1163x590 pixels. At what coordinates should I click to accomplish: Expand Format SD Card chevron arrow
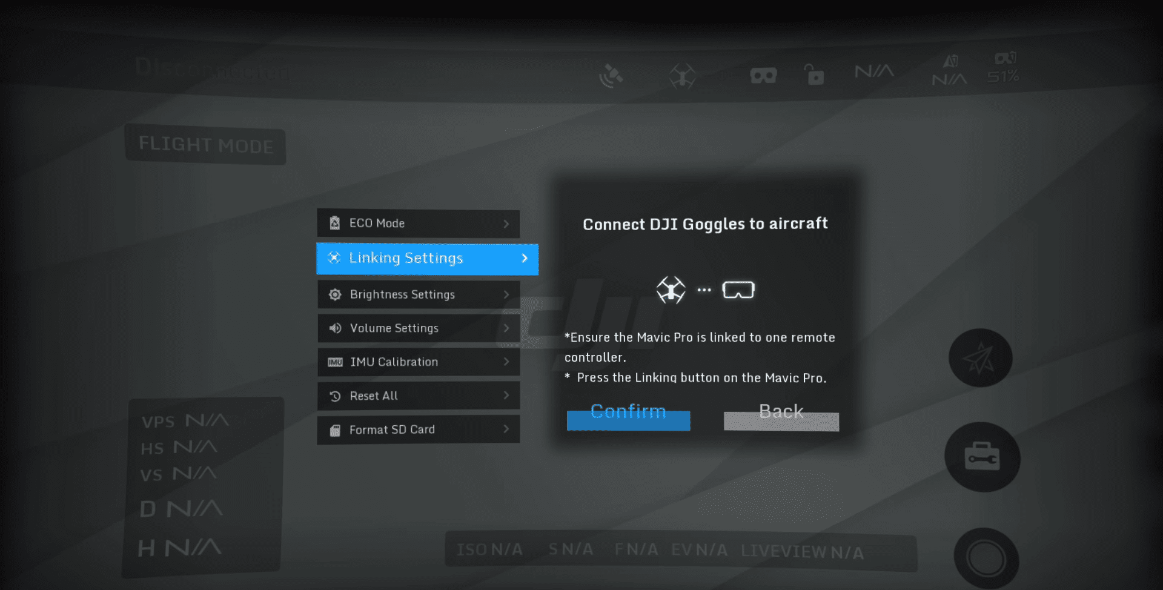[506, 429]
